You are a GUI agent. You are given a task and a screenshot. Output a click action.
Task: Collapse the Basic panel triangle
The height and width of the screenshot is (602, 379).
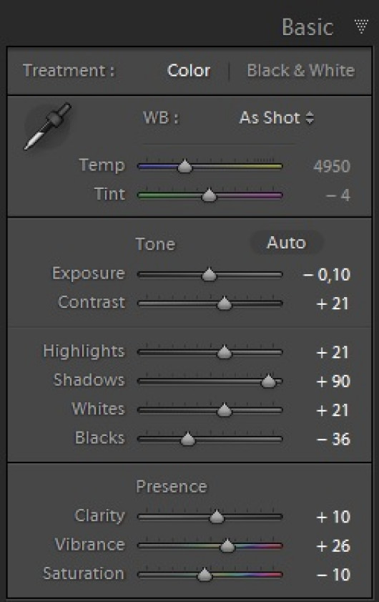[361, 26]
